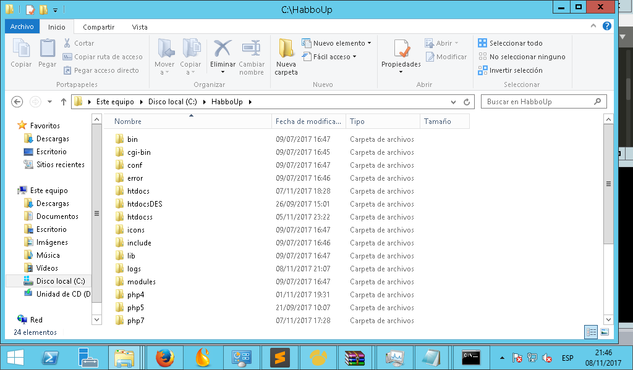Image resolution: width=633 pixels, height=370 pixels.
Task: Open the Fácil acceso dropdown
Action: point(354,57)
